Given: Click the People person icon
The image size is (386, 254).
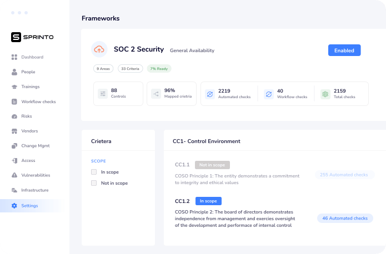Looking at the screenshot, I should tap(14, 72).
